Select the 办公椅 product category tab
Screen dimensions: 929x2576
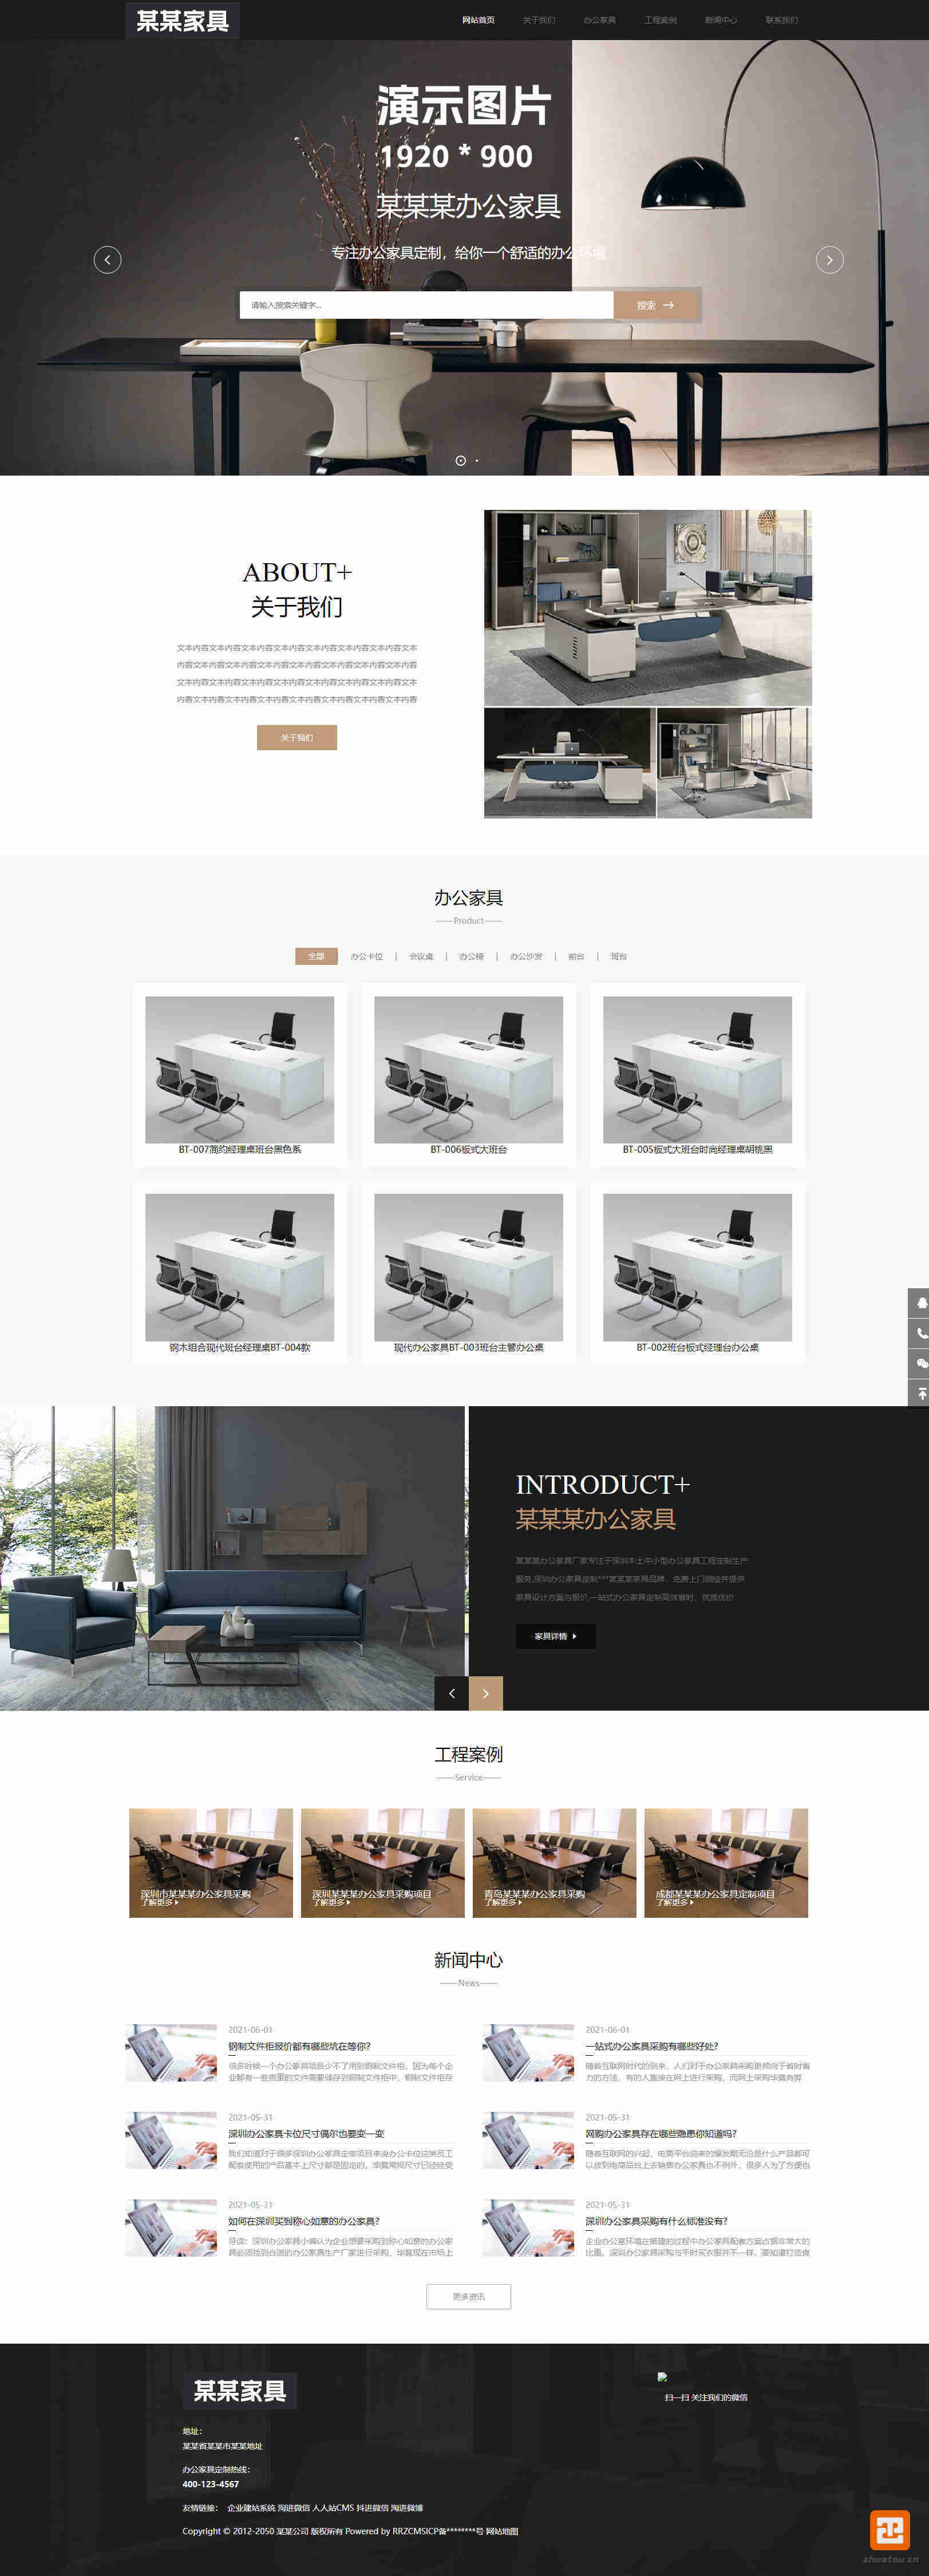pos(471,957)
